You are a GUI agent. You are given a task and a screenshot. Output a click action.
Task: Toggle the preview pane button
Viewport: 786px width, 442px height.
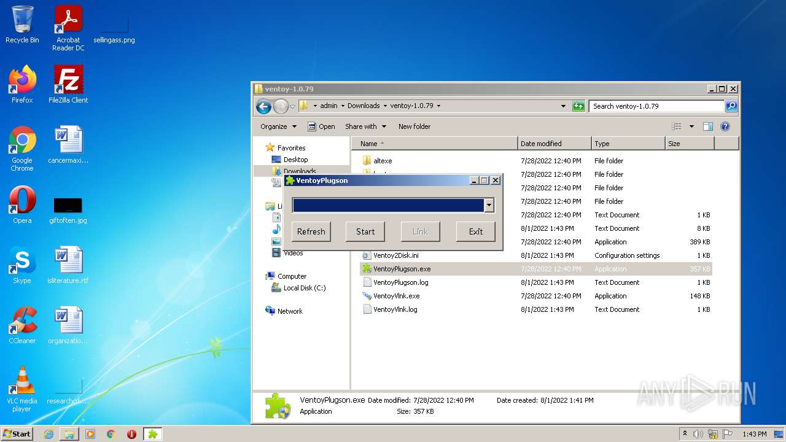coord(707,126)
